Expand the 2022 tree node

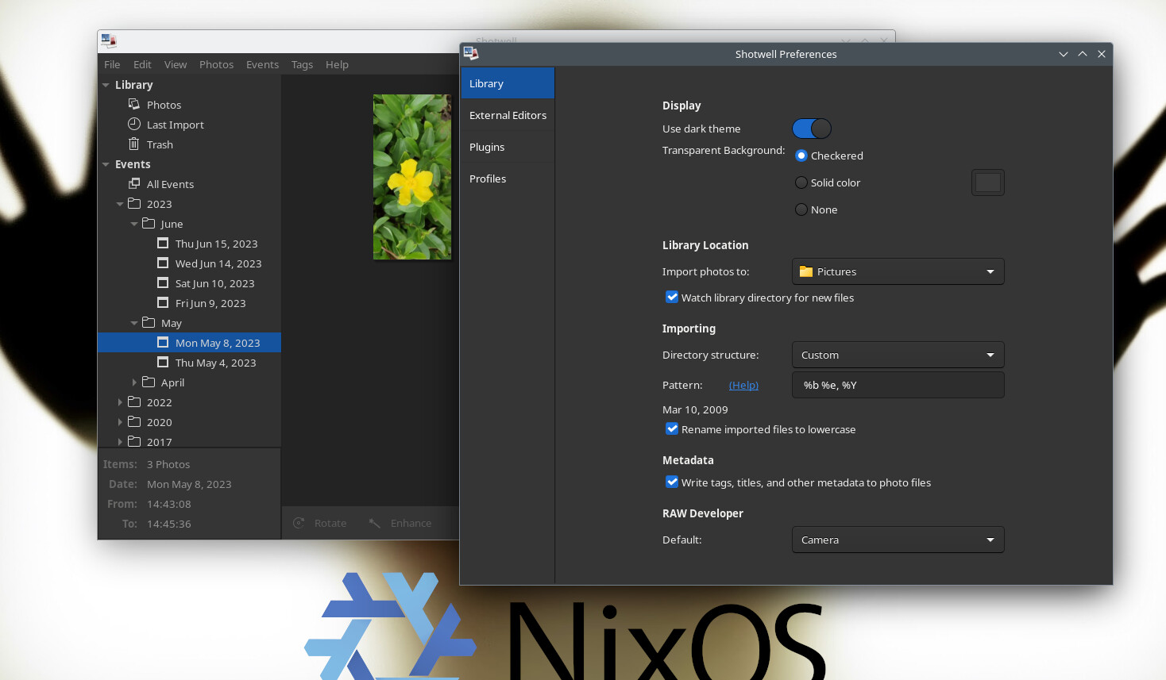[x=120, y=402]
